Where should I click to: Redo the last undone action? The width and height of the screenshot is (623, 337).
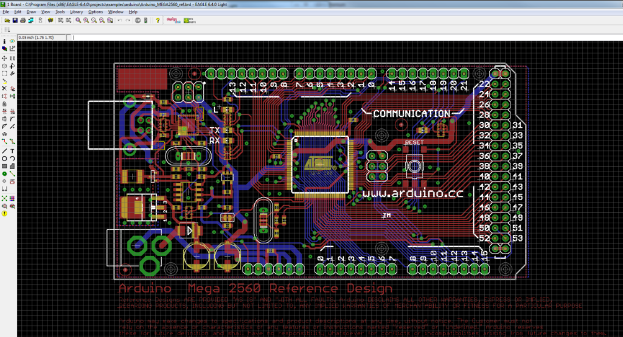pos(128,20)
